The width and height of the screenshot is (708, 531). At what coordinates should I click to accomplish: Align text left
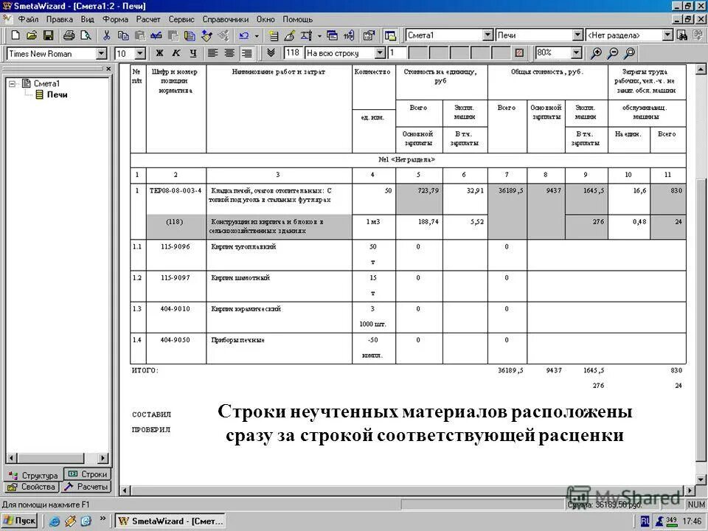tap(212, 53)
